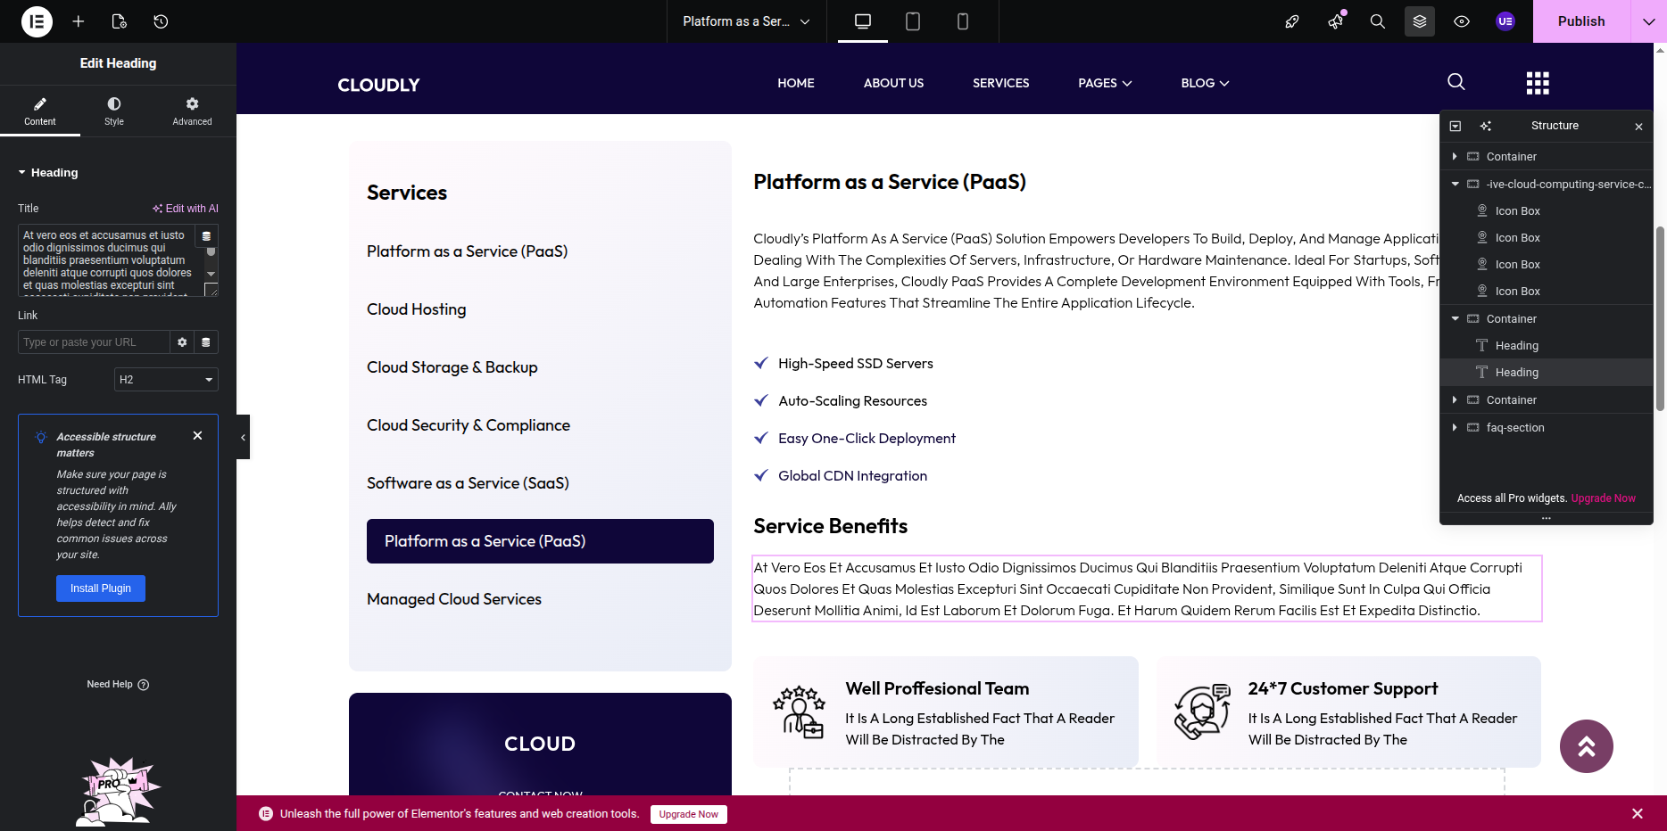
Task: Switch to Tablet responsive view
Action: tap(913, 21)
